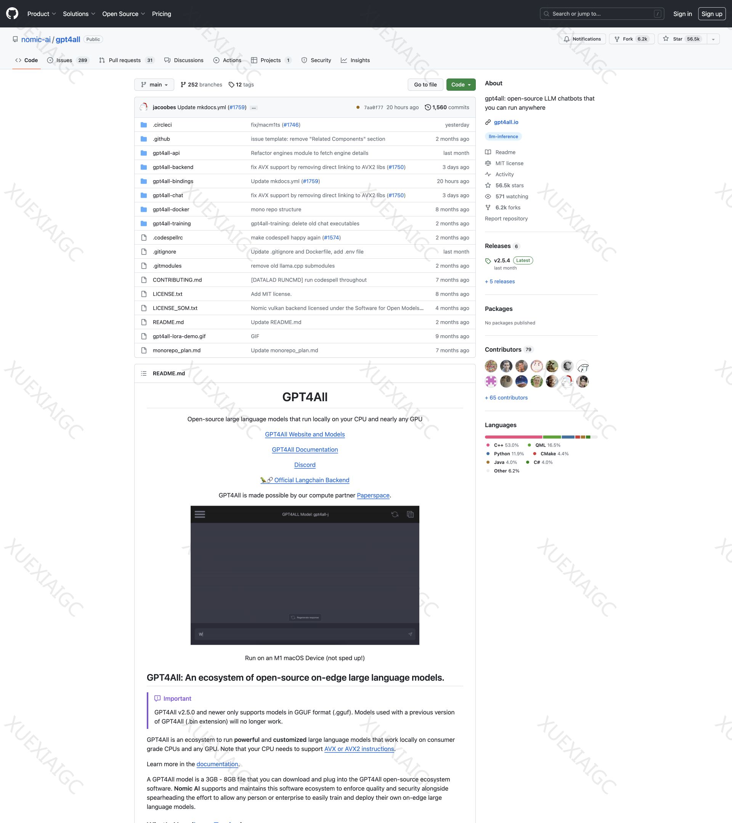Expand the green Code dropdown button
Image resolution: width=732 pixels, height=823 pixels.
pos(461,85)
